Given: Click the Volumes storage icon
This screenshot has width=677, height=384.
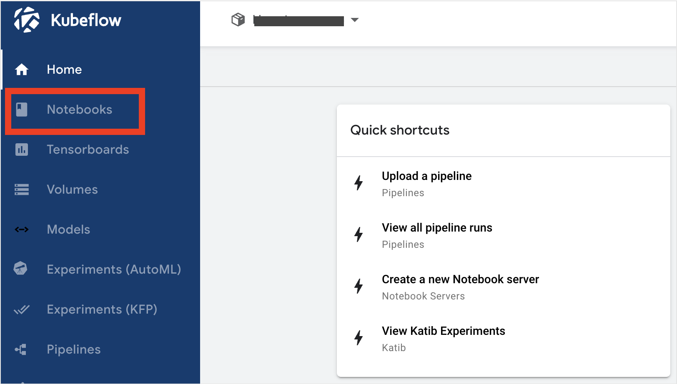Looking at the screenshot, I should (x=22, y=190).
